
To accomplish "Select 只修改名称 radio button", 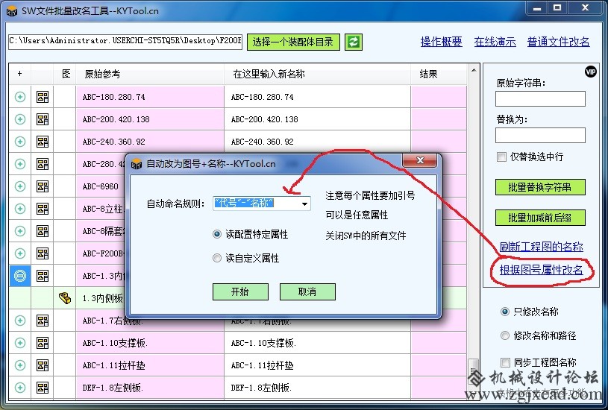I will 504,312.
